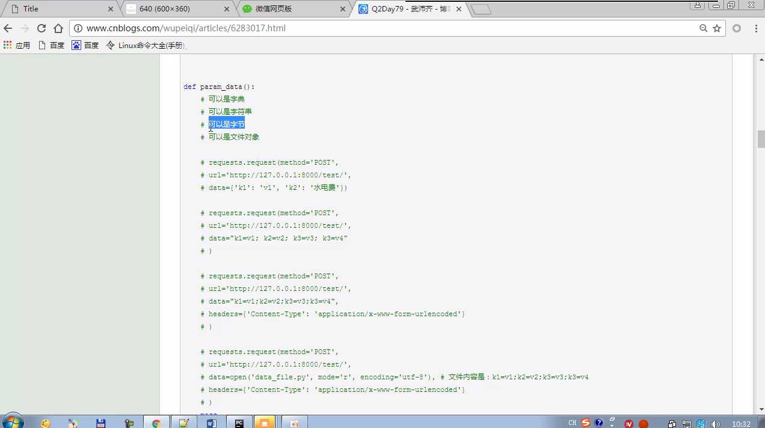Open the network tray icon
This screenshot has width=765, height=428.
click(x=686, y=424)
